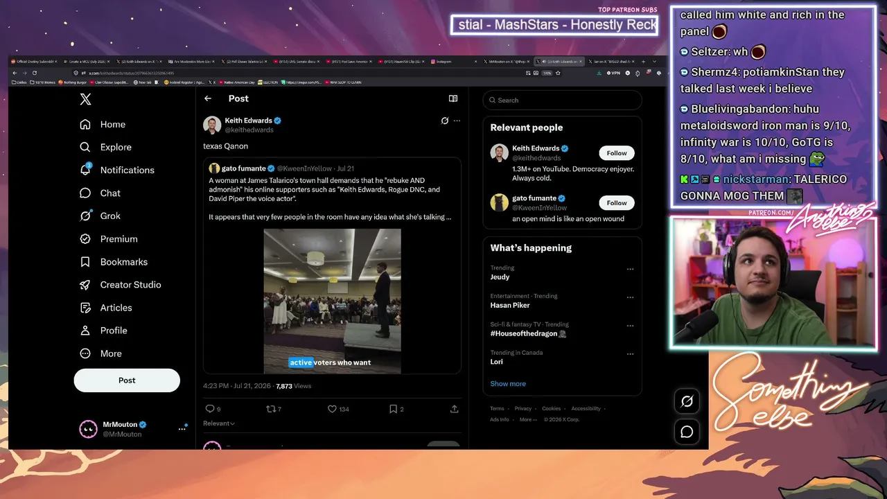Open Profile in the sidebar
The height and width of the screenshot is (499, 887).
pyautogui.click(x=103, y=331)
